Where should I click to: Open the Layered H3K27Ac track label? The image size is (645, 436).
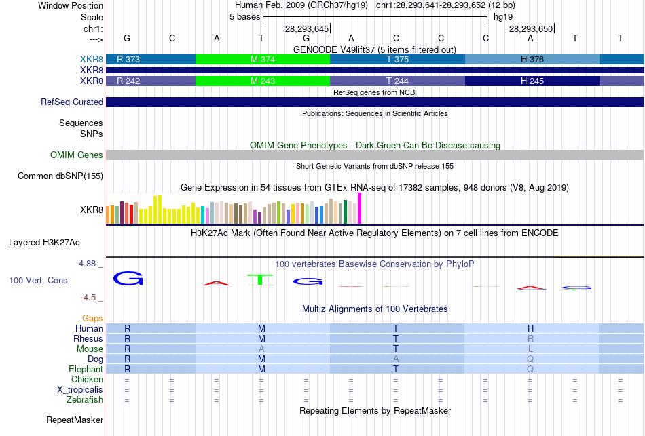pyautogui.click(x=44, y=243)
